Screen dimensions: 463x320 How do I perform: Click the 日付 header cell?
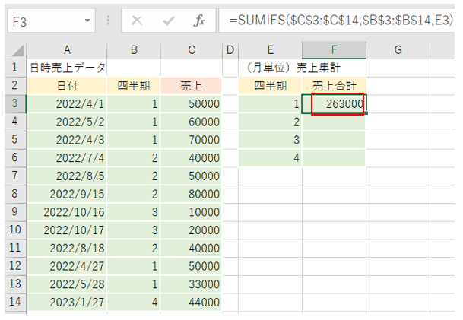[67, 85]
